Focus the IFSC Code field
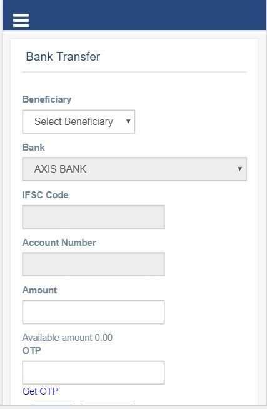267x409 pixels. pos(93,217)
